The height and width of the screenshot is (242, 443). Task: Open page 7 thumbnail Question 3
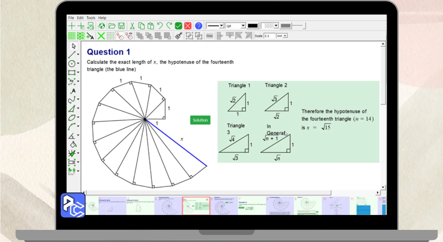[x=252, y=206]
